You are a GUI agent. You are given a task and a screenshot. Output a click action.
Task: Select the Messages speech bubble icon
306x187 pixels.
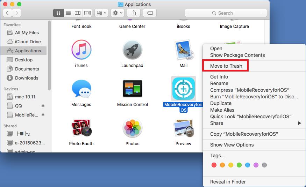pos(81,89)
